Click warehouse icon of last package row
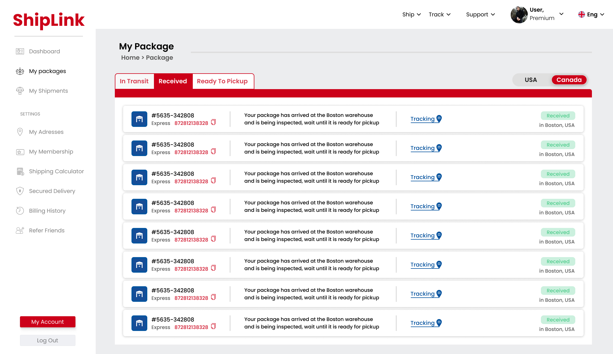The height and width of the screenshot is (354, 613). tap(139, 323)
